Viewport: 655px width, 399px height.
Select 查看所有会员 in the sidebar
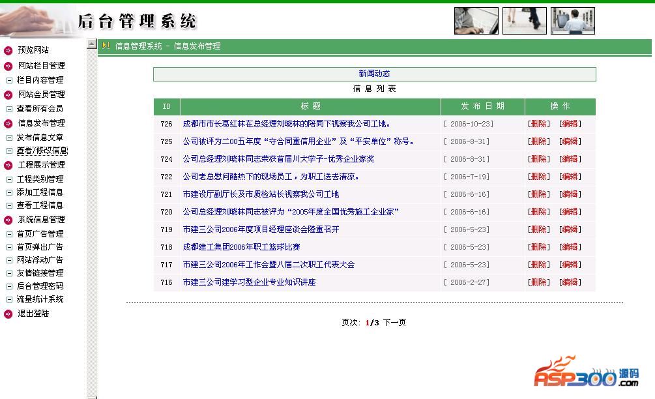click(40, 109)
